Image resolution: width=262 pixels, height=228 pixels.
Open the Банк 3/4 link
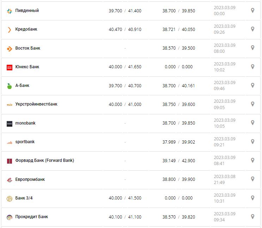[24, 198]
